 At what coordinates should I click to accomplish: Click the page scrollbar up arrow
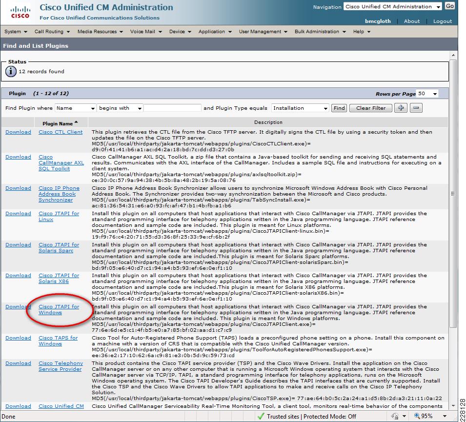[x=453, y=55]
